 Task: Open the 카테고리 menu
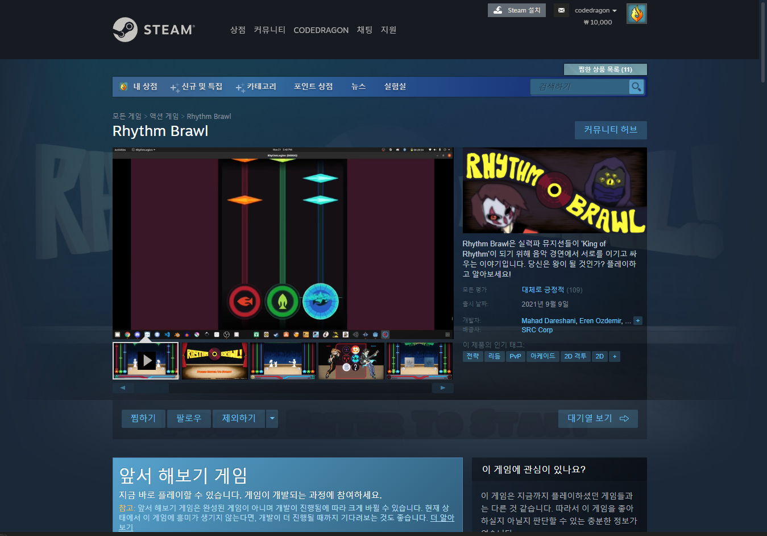(x=256, y=86)
